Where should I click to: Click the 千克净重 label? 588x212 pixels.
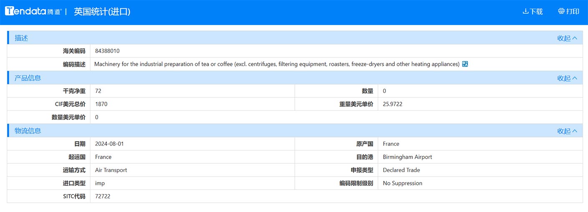pyautogui.click(x=74, y=91)
